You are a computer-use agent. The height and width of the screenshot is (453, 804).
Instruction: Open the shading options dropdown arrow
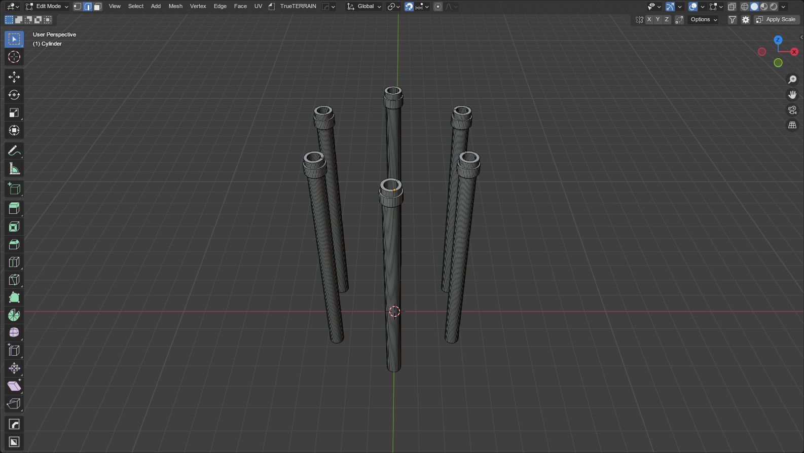tap(784, 7)
